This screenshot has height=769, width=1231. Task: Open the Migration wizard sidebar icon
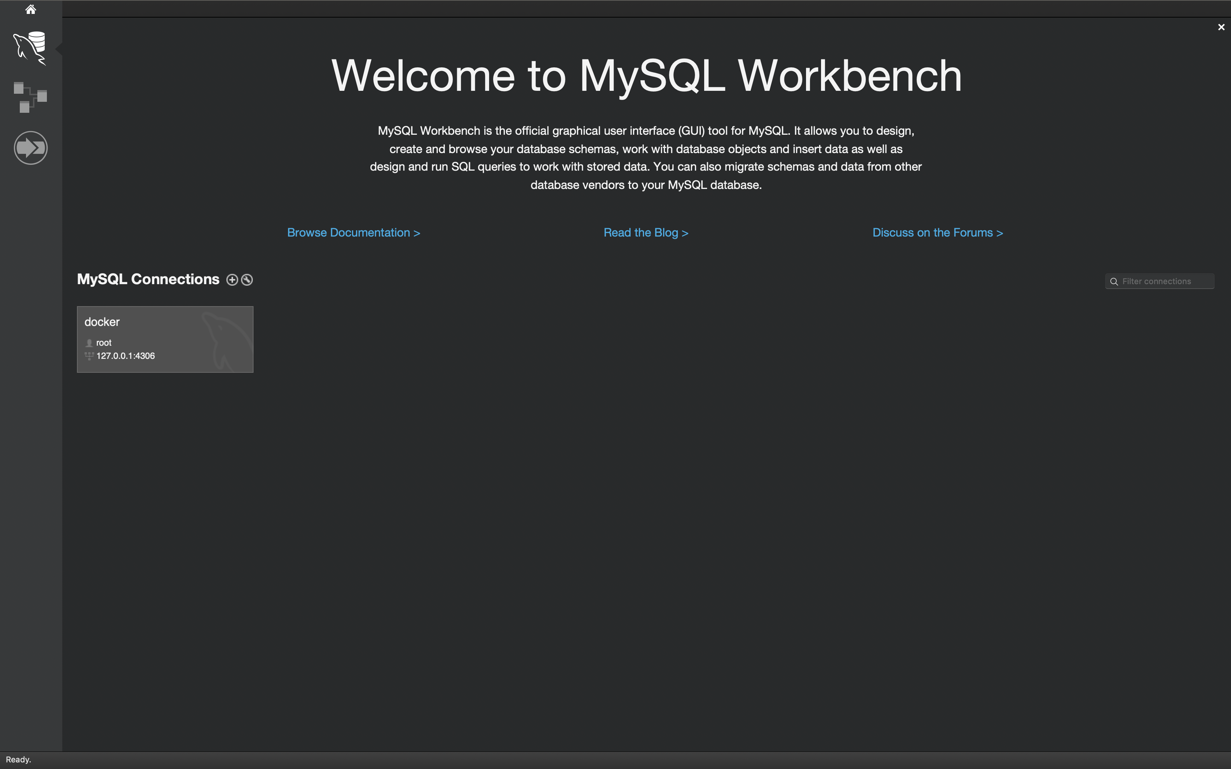coord(30,148)
